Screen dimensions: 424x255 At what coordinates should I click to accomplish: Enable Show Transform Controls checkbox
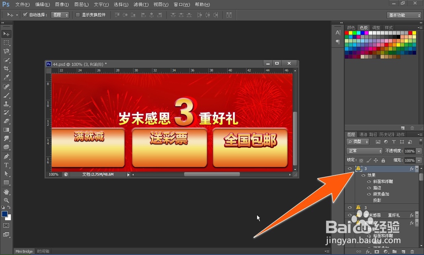(x=78, y=14)
